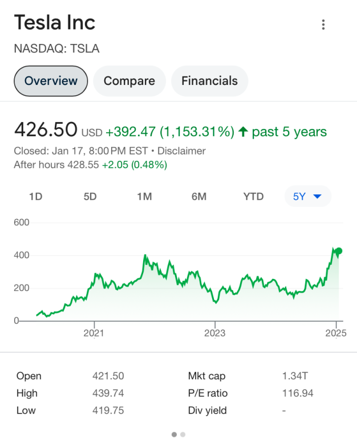Go to second stats page dot
The height and width of the screenshot is (438, 357).
click(x=182, y=435)
